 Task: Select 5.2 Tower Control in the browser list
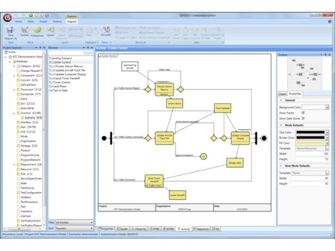click(60, 82)
